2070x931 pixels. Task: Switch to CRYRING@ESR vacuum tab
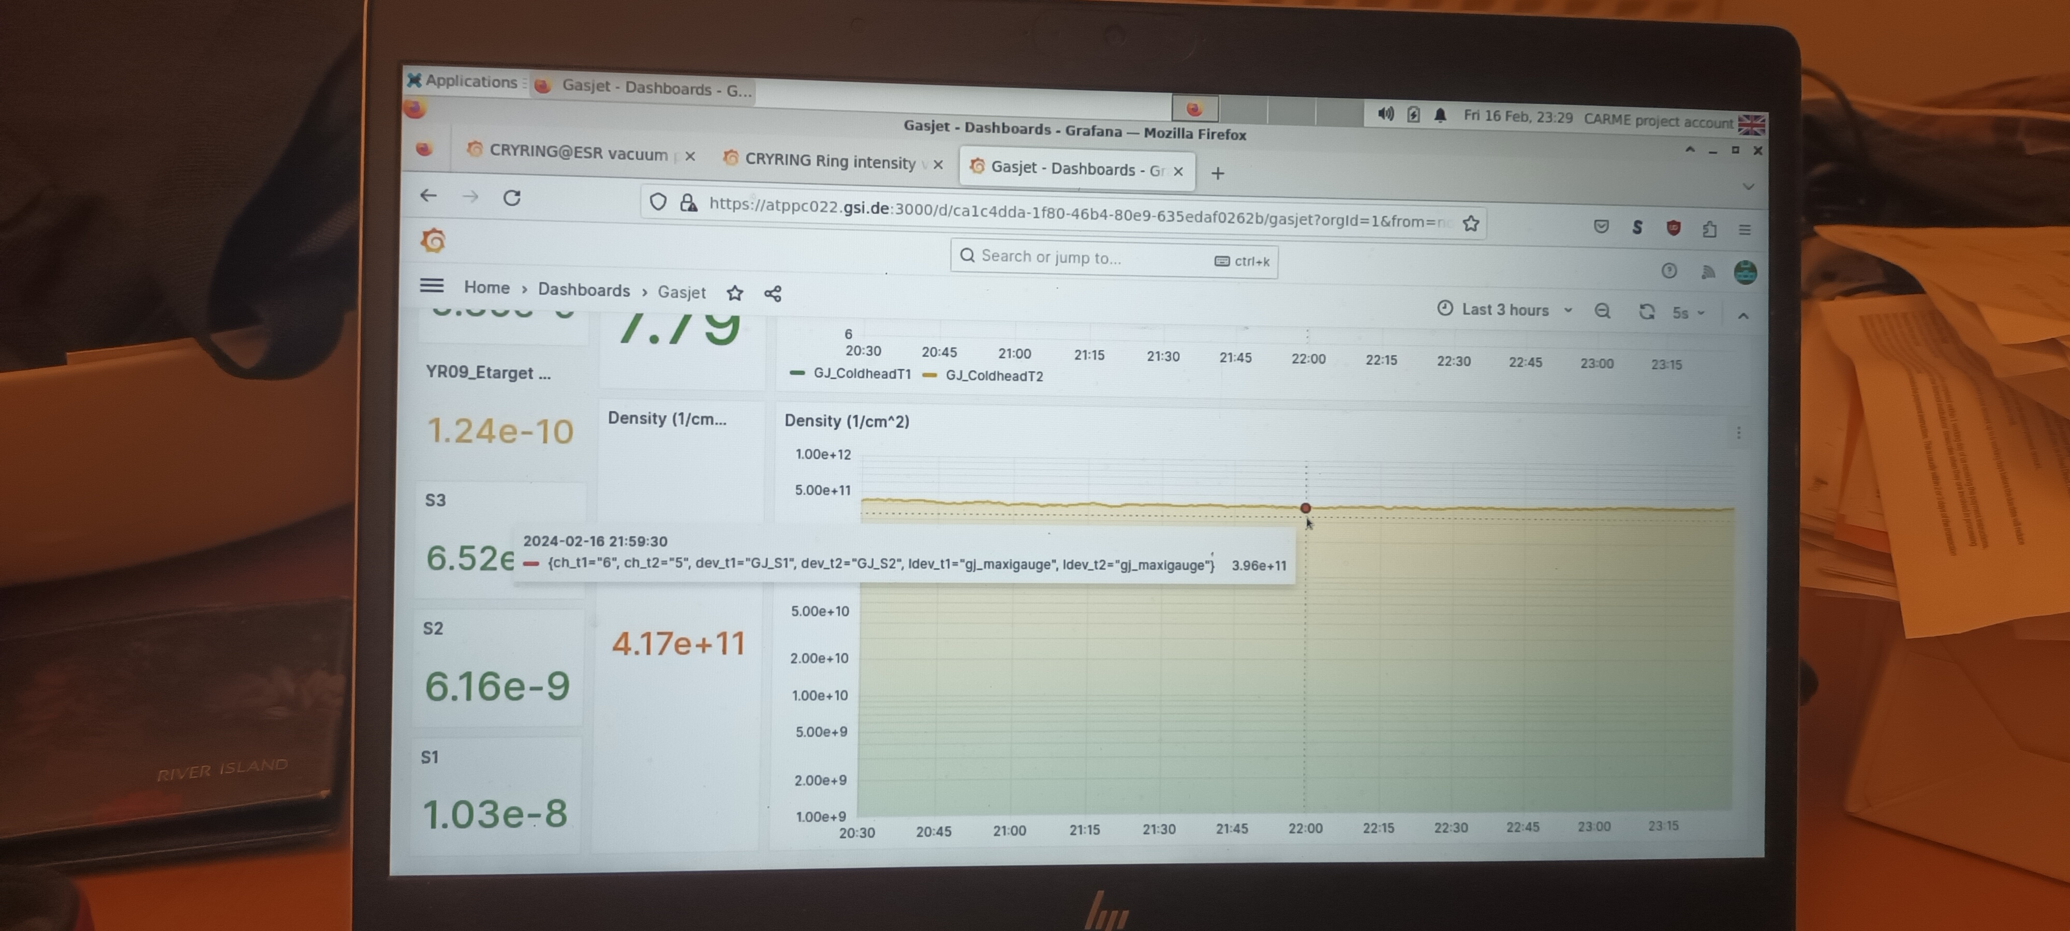pos(578,154)
